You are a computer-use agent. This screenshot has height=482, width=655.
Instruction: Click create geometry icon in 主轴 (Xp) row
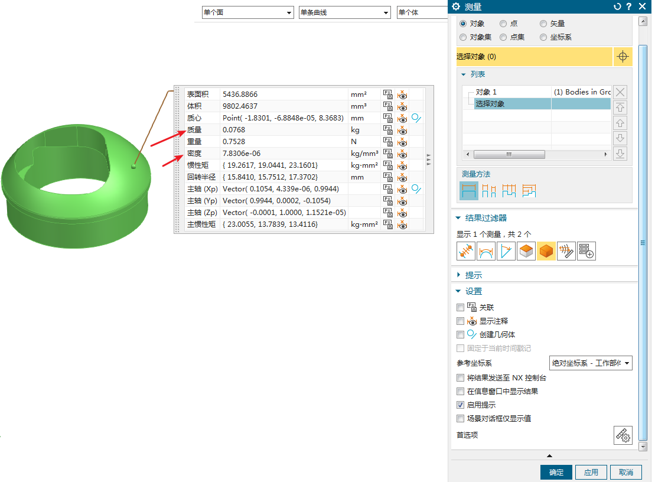click(416, 189)
